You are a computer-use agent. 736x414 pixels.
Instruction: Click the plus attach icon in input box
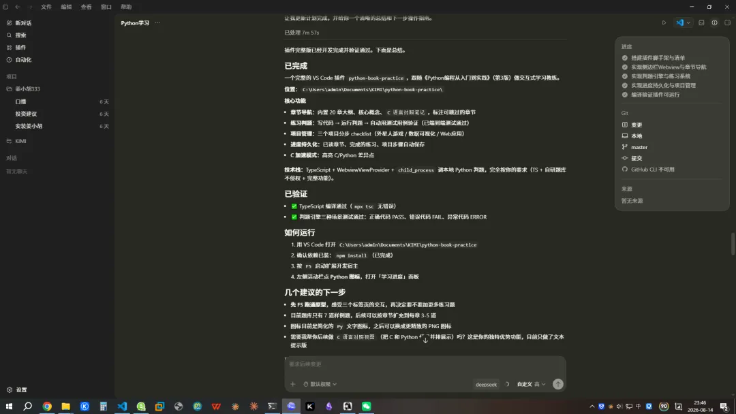(293, 385)
